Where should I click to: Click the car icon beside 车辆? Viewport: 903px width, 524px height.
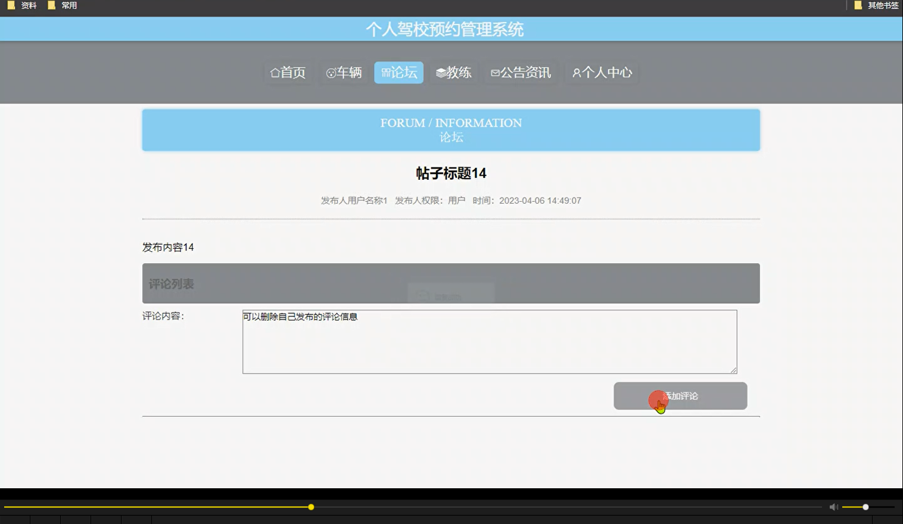[330, 72]
